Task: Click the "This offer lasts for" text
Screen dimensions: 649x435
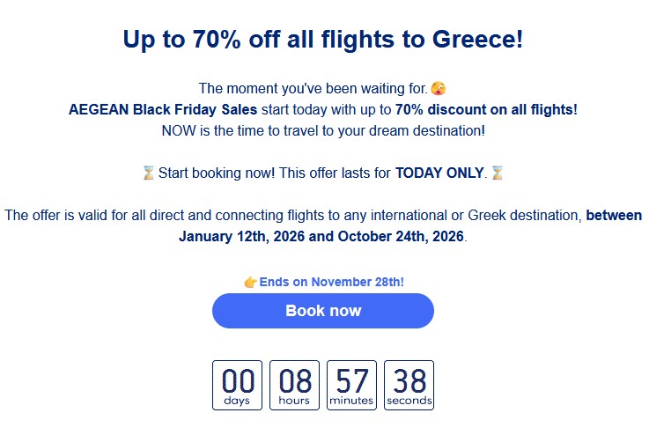Action: (336, 173)
